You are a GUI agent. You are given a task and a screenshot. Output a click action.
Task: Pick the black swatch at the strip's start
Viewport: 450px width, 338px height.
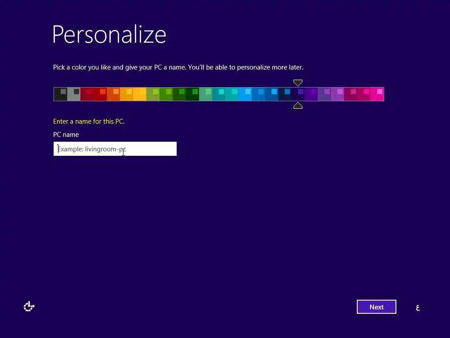point(61,94)
